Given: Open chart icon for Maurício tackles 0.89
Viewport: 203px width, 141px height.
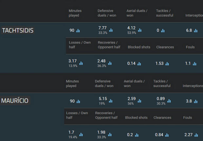Looking at the screenshot, I should tap(169, 101).
